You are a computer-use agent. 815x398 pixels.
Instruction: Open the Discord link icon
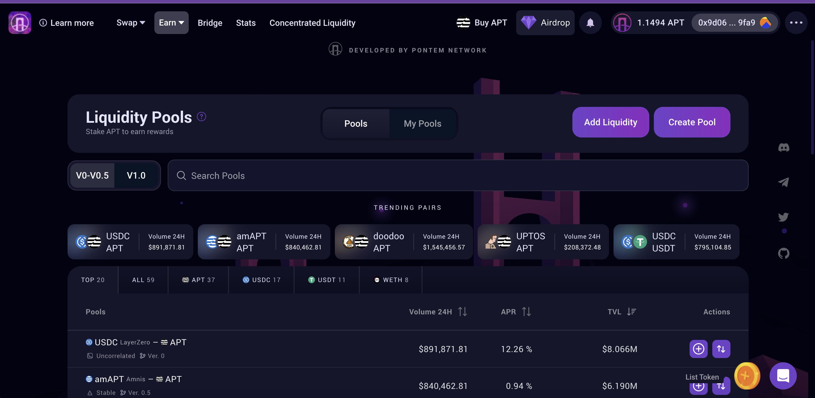click(x=784, y=148)
